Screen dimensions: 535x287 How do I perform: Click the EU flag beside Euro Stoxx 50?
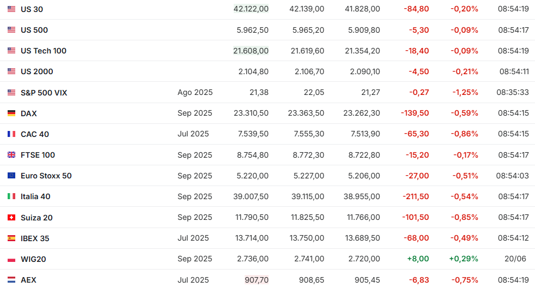(11, 176)
